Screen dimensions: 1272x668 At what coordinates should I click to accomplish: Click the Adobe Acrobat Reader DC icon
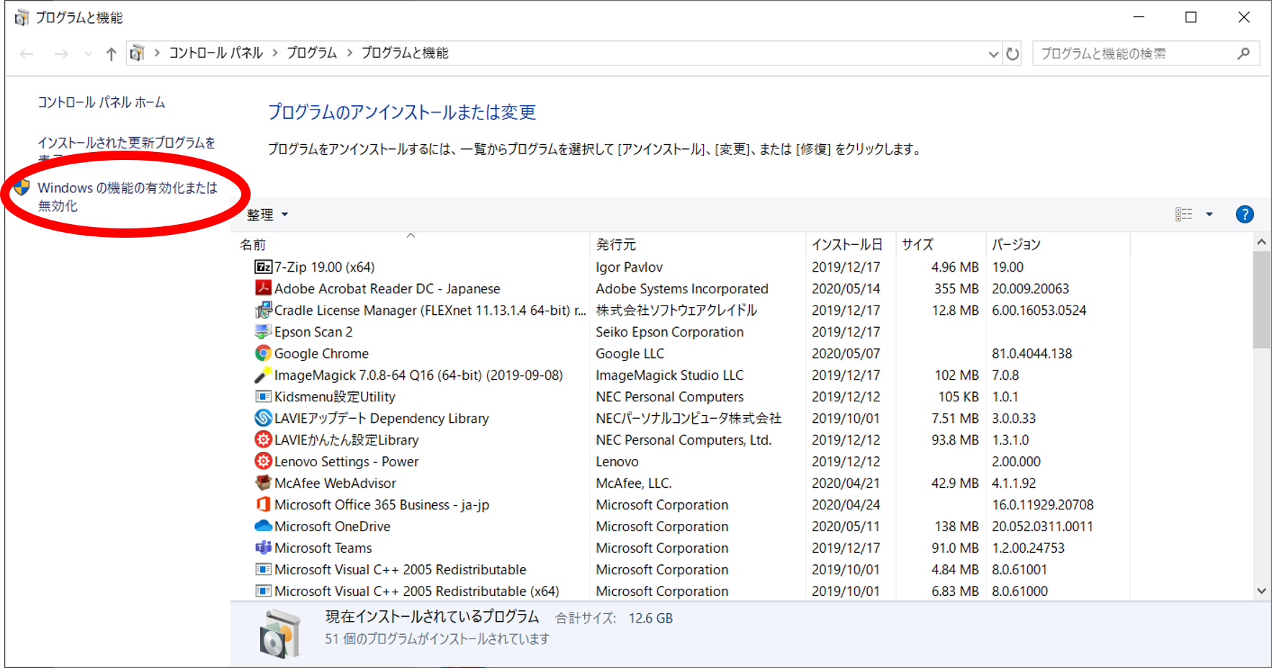[x=263, y=288]
